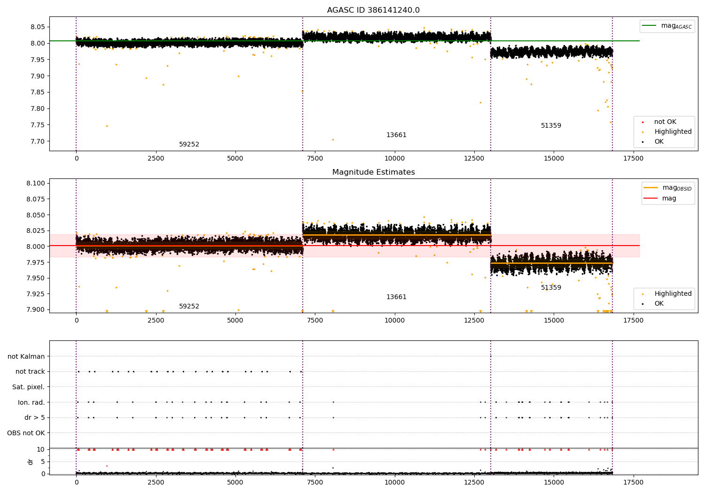Click the 59252 label in the top plot
Viewport: 705px width, 493px height.
click(189, 145)
